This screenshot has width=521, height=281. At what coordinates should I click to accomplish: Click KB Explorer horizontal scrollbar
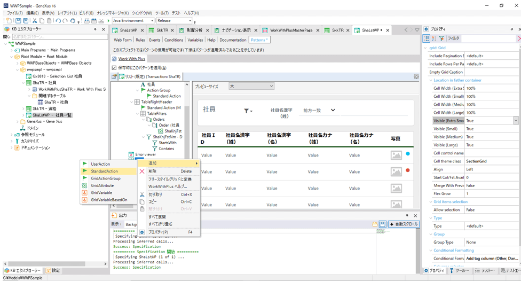coord(46,264)
